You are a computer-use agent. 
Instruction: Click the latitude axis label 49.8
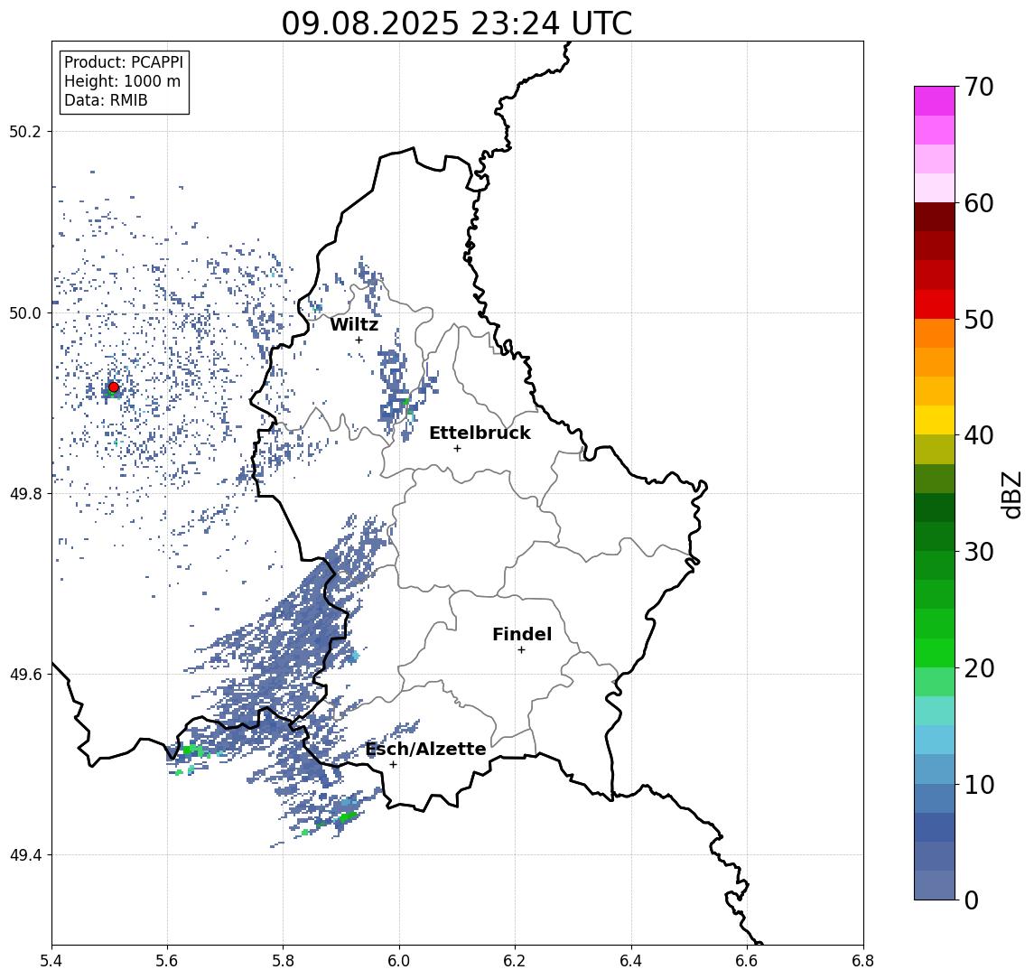25,493
